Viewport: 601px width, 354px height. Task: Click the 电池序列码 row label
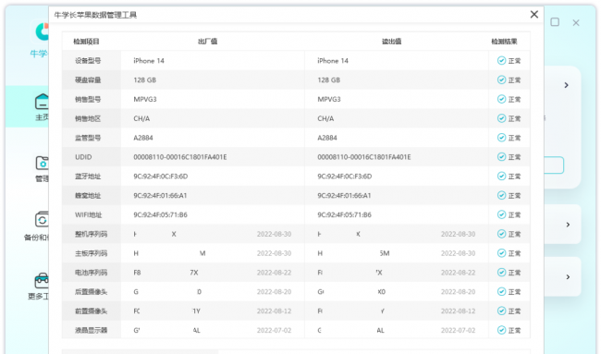pyautogui.click(x=91, y=273)
